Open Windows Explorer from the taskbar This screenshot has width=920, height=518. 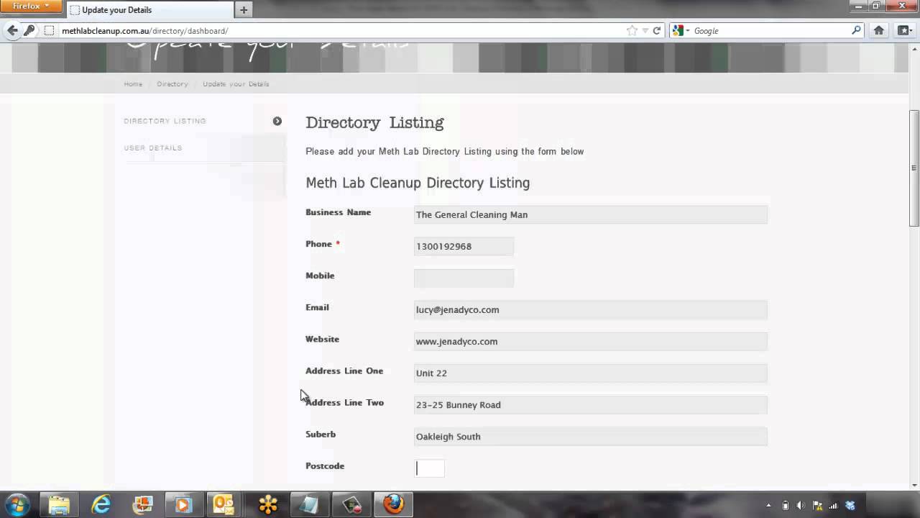pyautogui.click(x=59, y=504)
